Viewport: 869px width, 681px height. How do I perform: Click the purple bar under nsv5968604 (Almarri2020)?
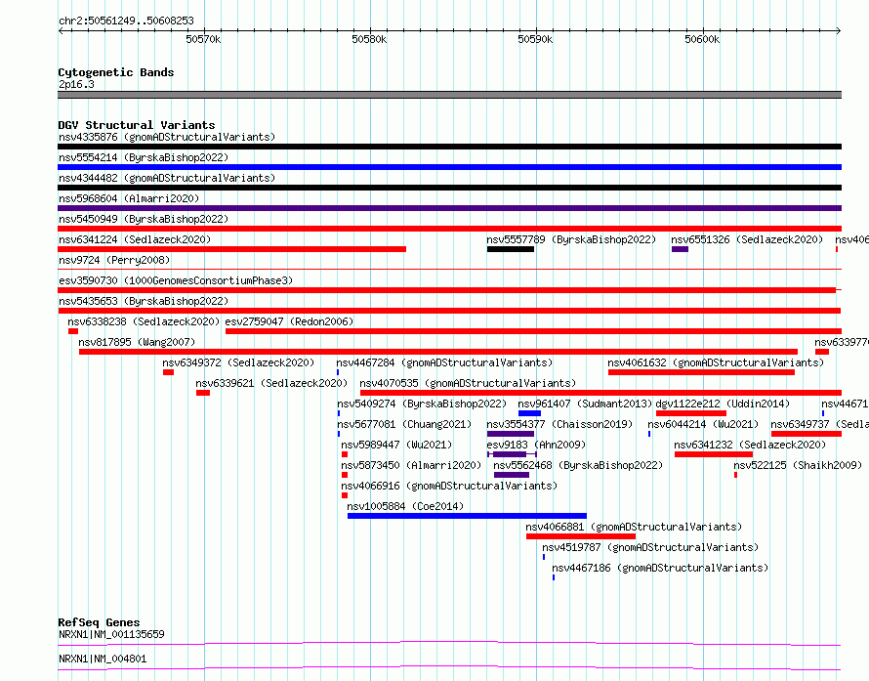click(449, 208)
